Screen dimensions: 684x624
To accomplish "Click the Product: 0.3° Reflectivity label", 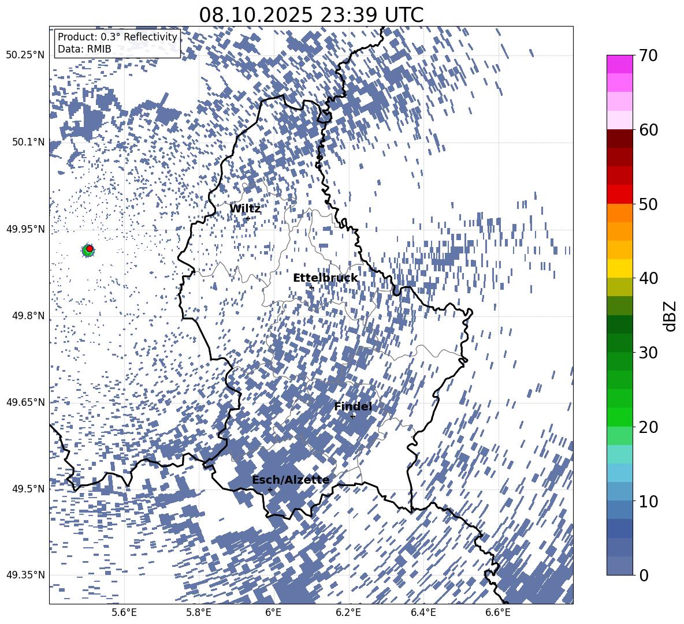I will pyautogui.click(x=117, y=37).
